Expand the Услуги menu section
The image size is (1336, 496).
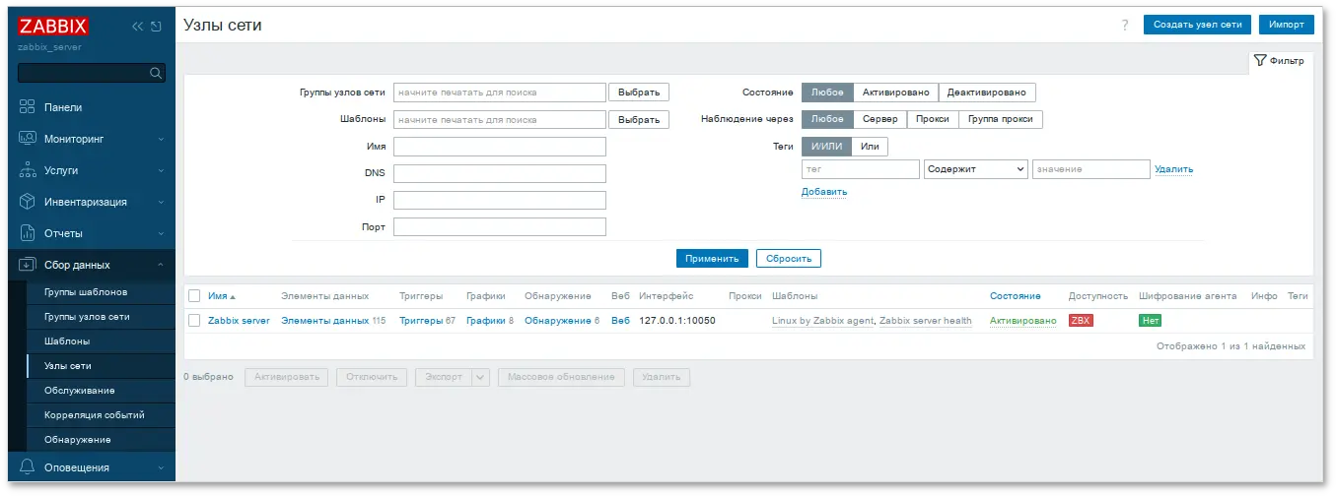tap(161, 170)
